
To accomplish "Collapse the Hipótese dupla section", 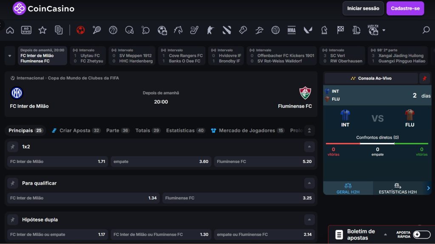I will tap(309, 220).
